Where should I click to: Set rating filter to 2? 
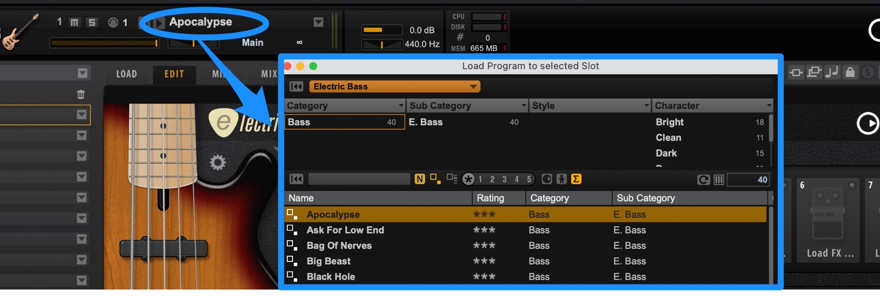coord(492,179)
